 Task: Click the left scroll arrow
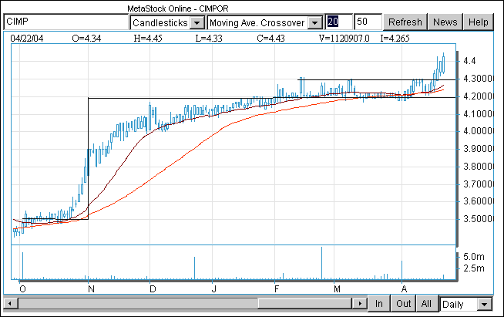click(11, 303)
